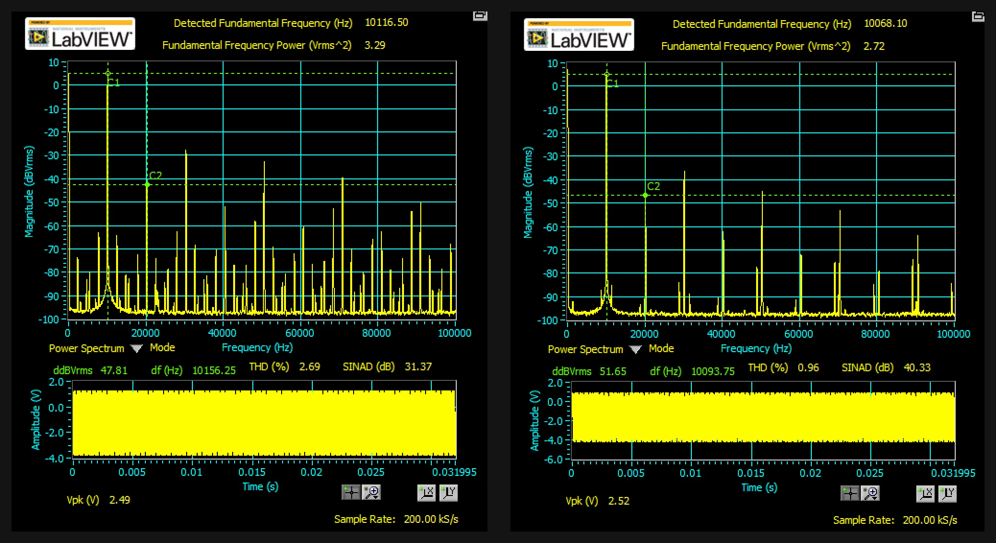Click the right panel's top-right window icon
996x543 pixels.
pos(978,16)
